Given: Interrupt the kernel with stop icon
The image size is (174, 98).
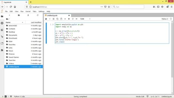Looking at the screenshot, I should pyautogui.click(x=69, y=19).
